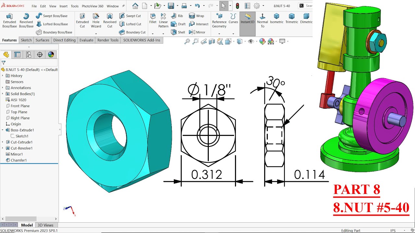415x233 pixels.
Task: Click the feature tree filter icon
Action: (4, 63)
